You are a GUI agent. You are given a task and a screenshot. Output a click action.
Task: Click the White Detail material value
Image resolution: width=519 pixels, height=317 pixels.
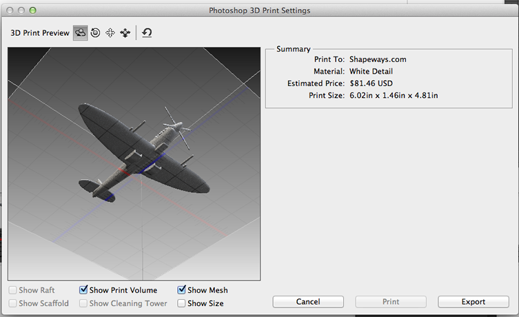tap(371, 72)
